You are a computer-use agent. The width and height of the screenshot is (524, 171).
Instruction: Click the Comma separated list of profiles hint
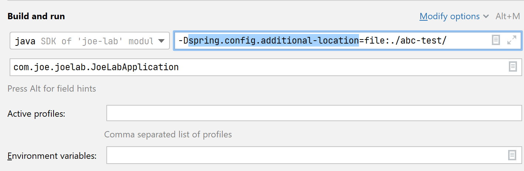(x=168, y=134)
